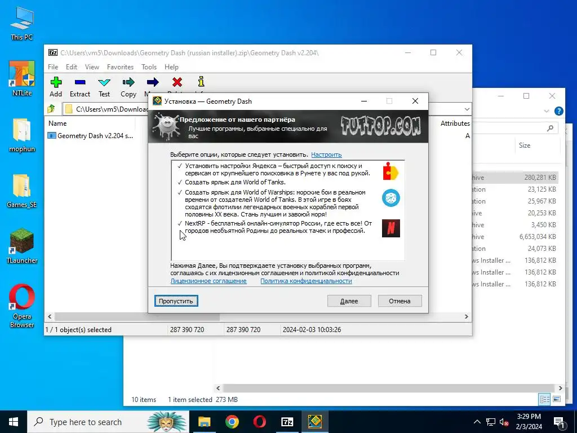Click the Name column header in 7-Zip
The height and width of the screenshot is (433, 577).
tap(57, 123)
